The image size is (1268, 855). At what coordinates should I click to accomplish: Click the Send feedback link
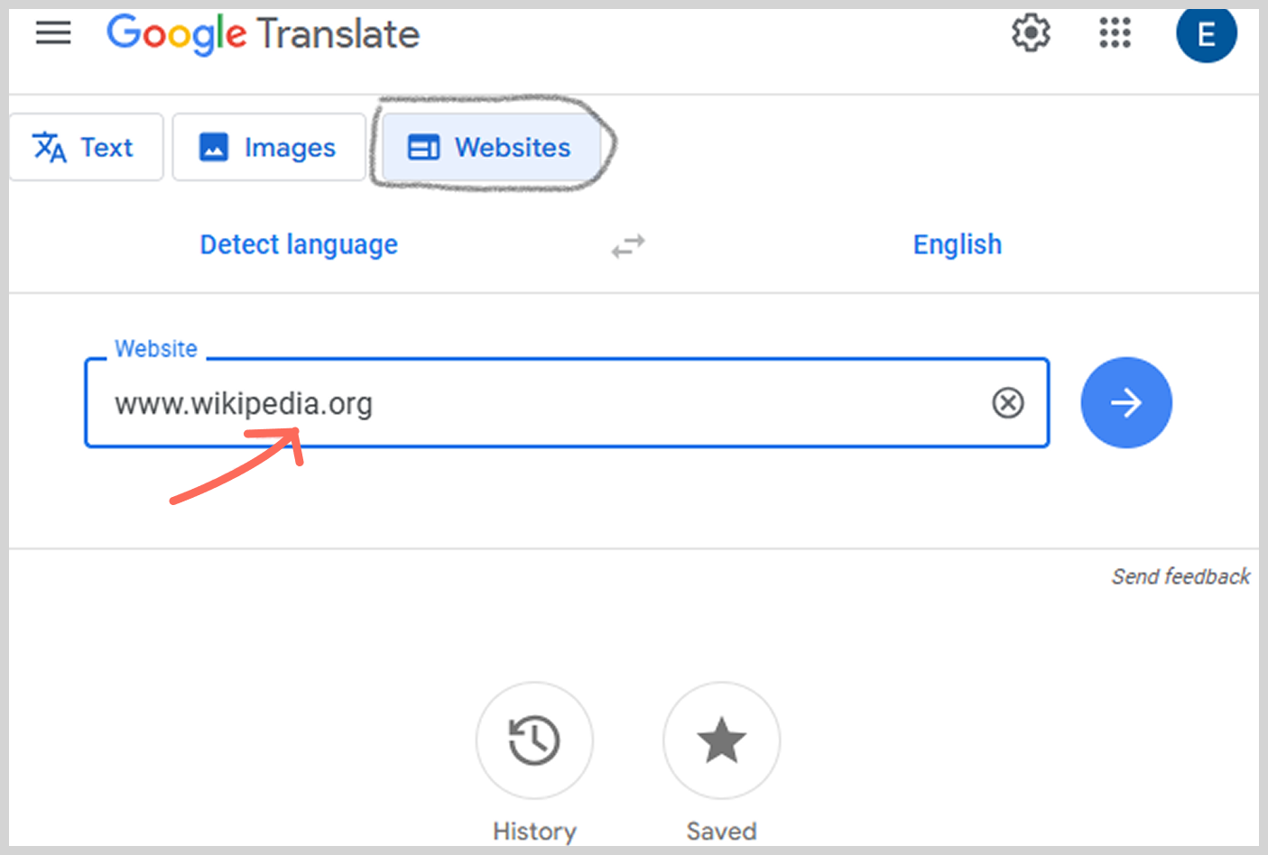pyautogui.click(x=1180, y=576)
